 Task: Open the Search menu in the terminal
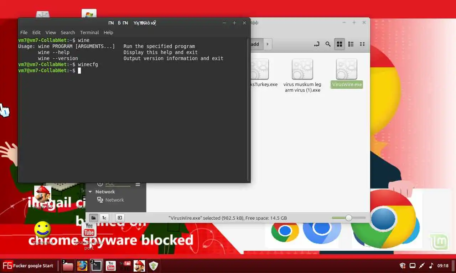pos(68,32)
